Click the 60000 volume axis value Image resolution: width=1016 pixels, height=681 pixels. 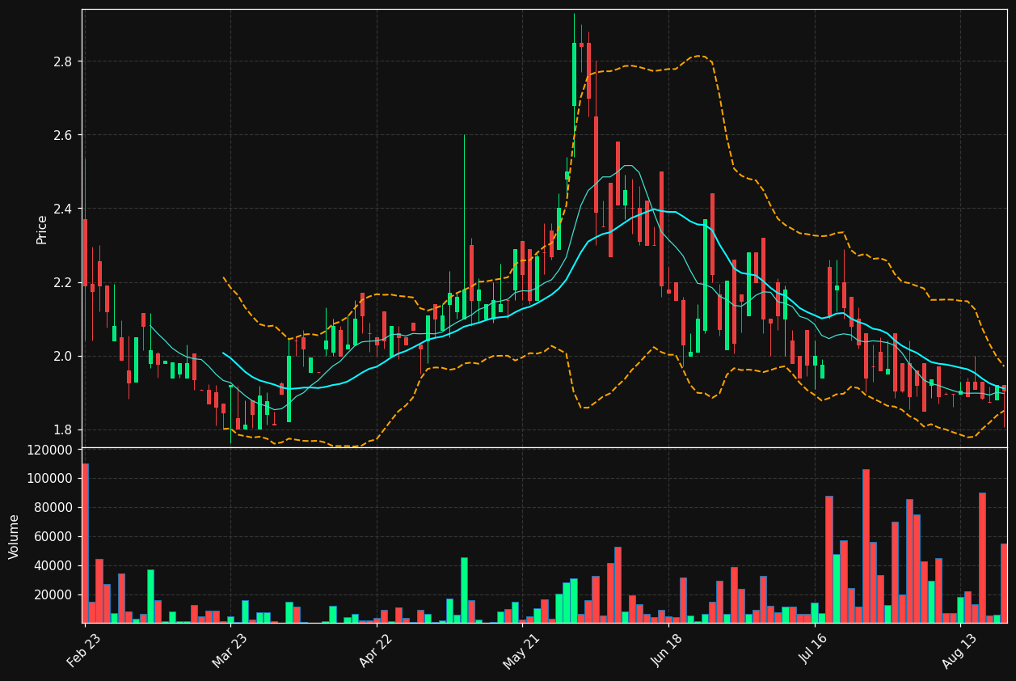click(x=53, y=537)
